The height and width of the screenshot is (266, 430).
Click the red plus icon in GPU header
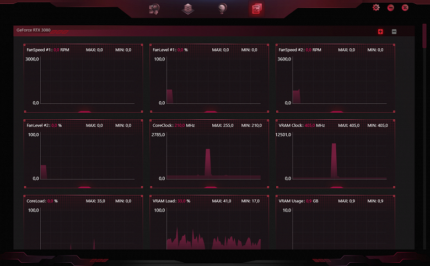380,32
